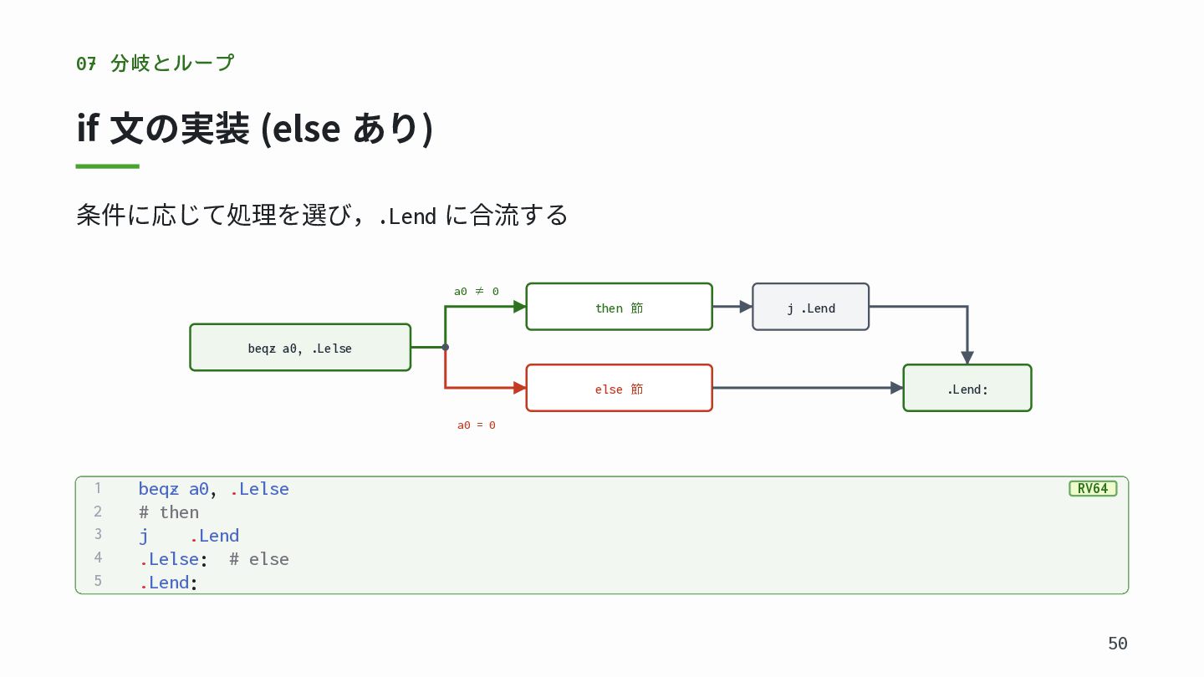The height and width of the screenshot is (677, 1204).
Task: Click the 'a0 = 0' branch label
Action: point(477,425)
